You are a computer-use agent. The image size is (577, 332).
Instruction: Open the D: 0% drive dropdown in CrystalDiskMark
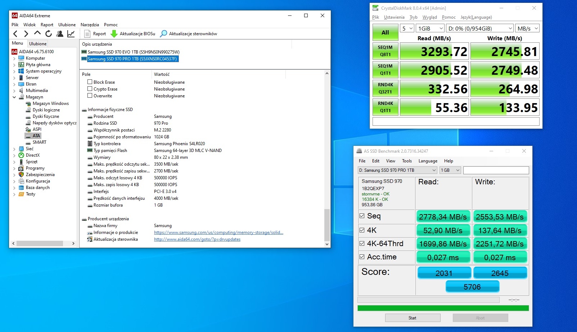(x=480, y=28)
